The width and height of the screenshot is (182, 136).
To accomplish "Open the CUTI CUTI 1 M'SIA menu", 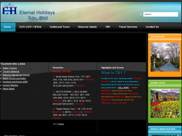I will click(x=30, y=27).
